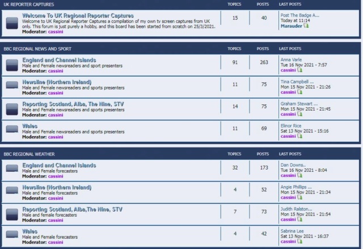This screenshot has height=249, width=363.
Task: Open Newsline (Northern Ireland) news forum
Action: 57,82
